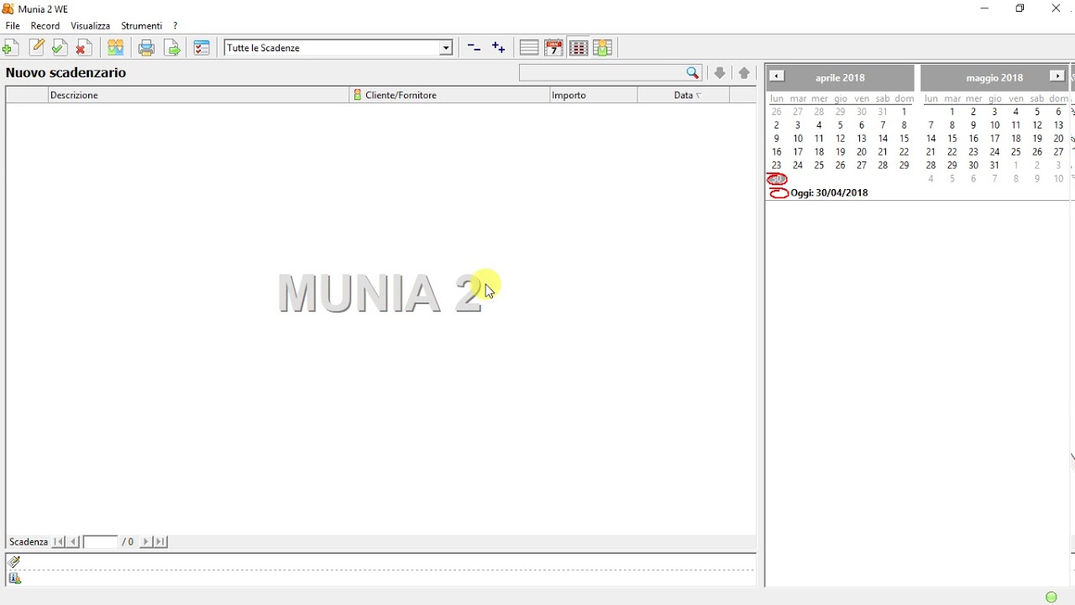Open the Visualizza menu
The image size is (1075, 605).
tap(91, 26)
